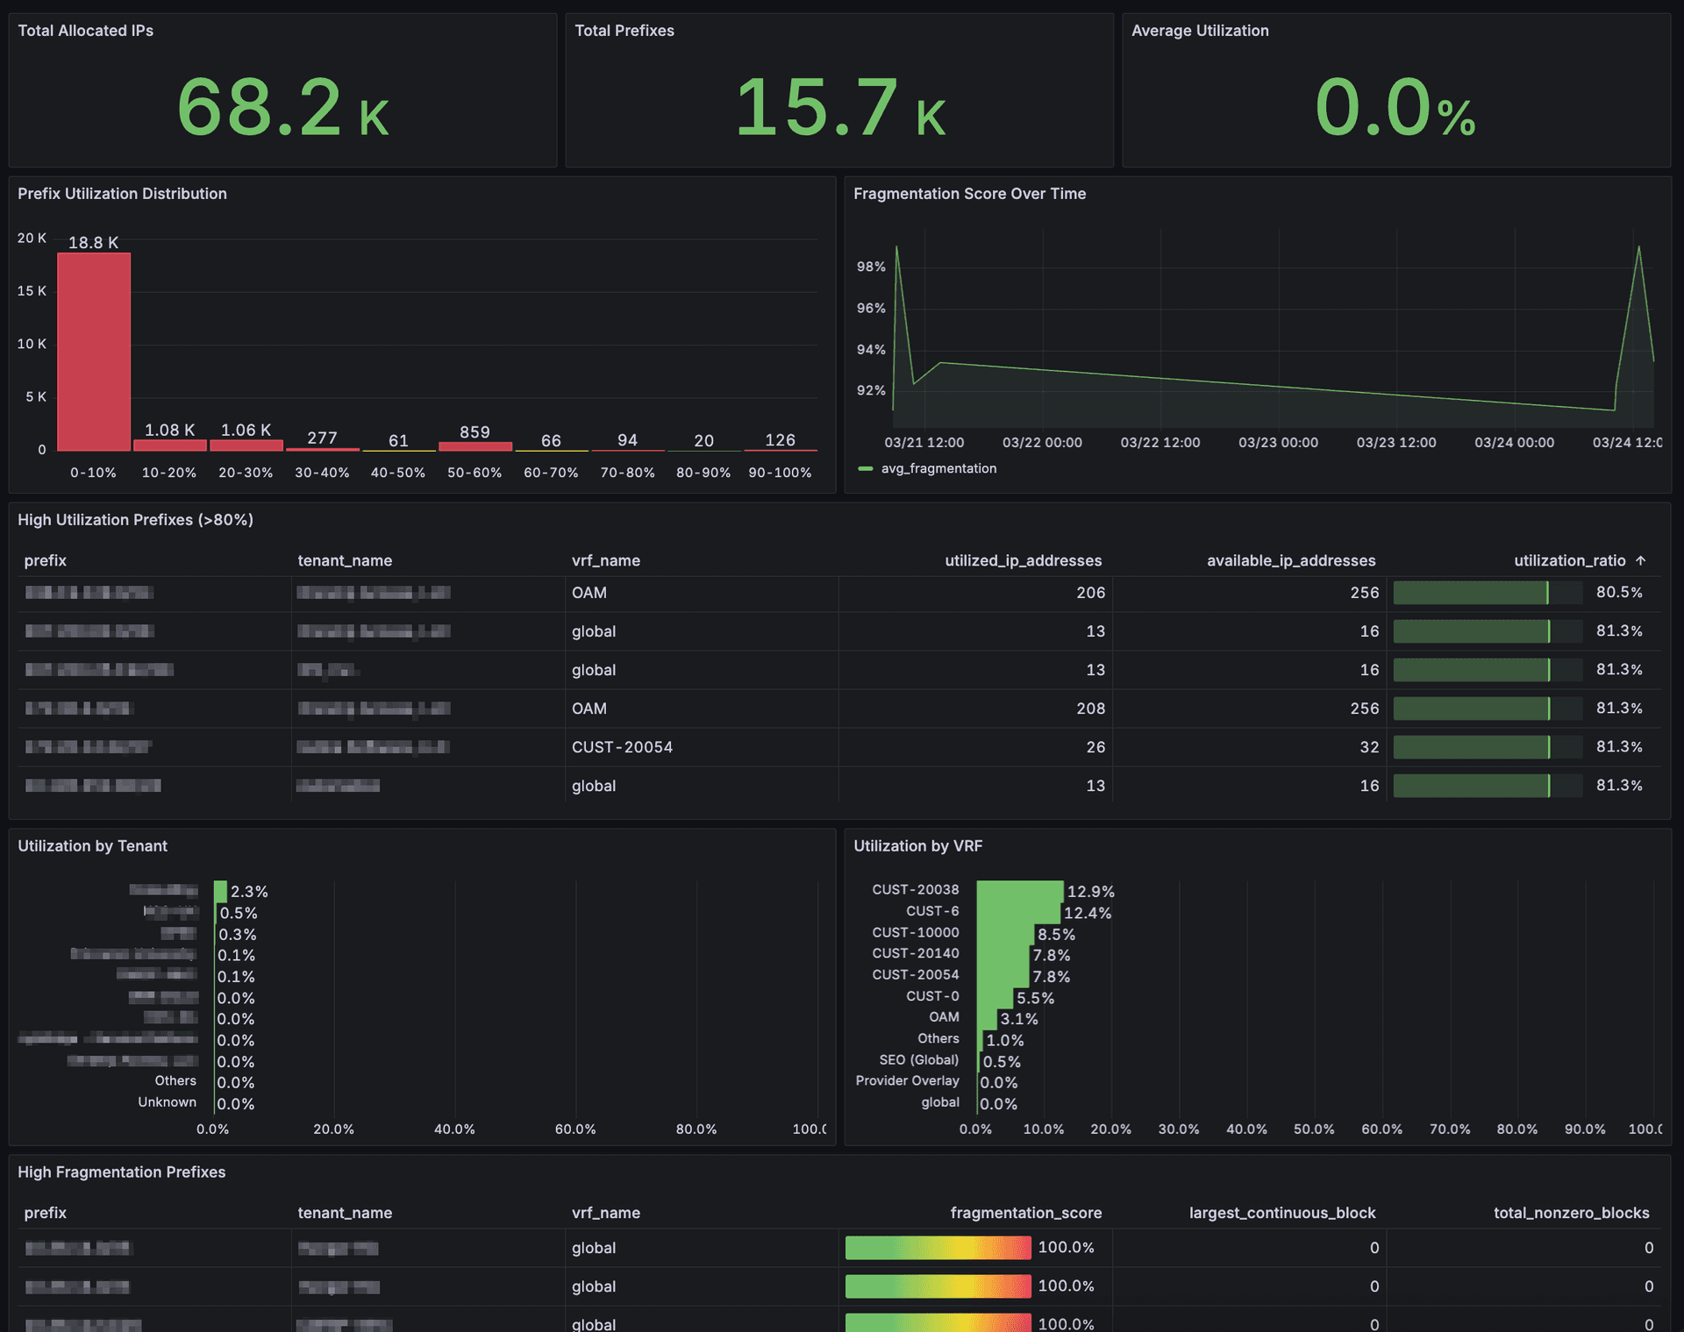Click the CUST-20054 cell in vrf_name column
This screenshot has height=1332, width=1684.
(622, 747)
